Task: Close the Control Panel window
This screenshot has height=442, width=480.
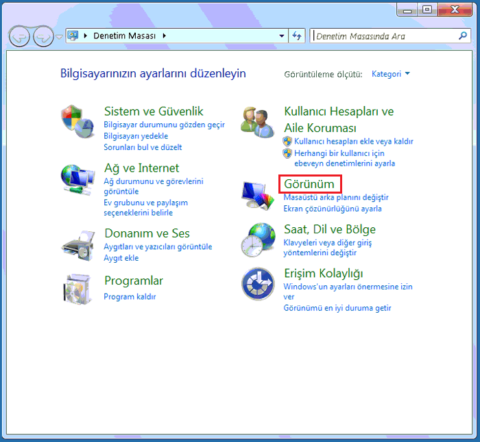Action: pos(455,10)
